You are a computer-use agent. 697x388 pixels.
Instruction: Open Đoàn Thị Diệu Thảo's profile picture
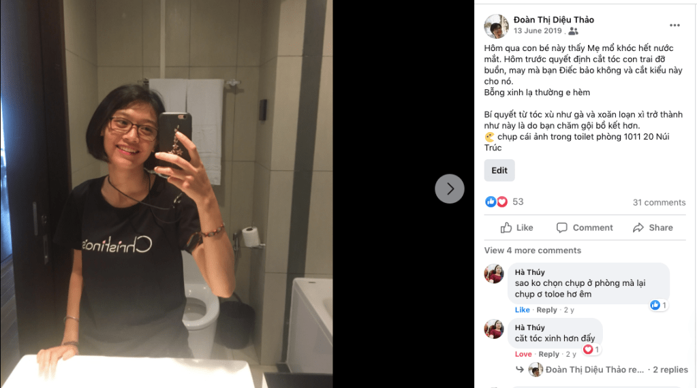click(496, 26)
